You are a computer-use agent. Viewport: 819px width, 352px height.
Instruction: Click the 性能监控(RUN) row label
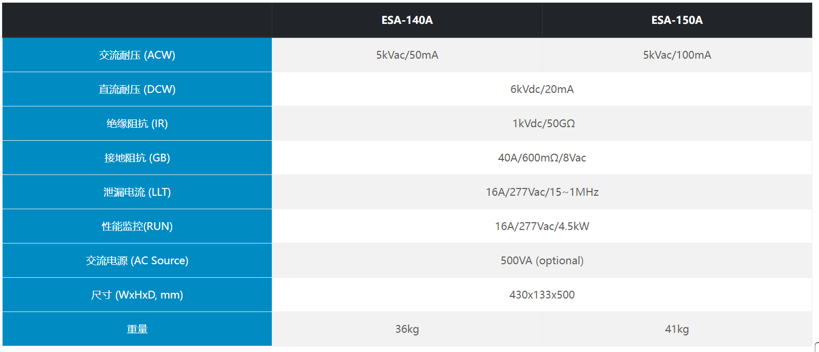tap(137, 226)
